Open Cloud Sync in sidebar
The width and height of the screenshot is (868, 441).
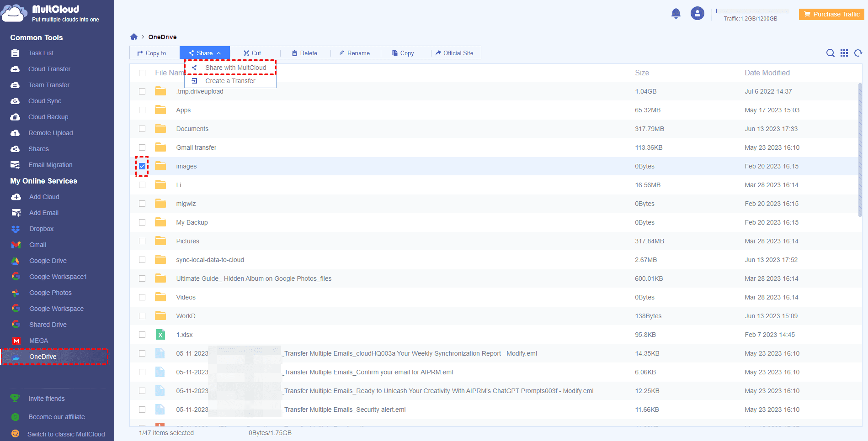point(44,101)
